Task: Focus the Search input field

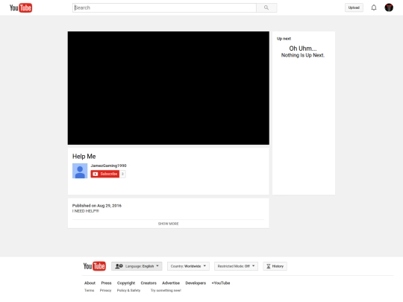Action: 164,7
